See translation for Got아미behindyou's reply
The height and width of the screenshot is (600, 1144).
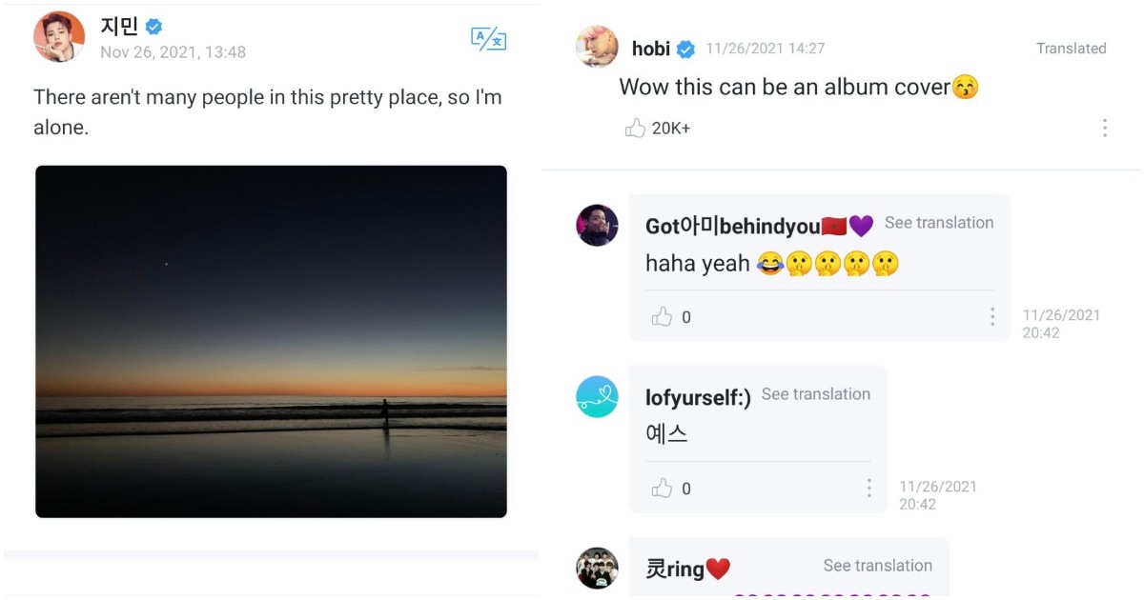tap(939, 223)
